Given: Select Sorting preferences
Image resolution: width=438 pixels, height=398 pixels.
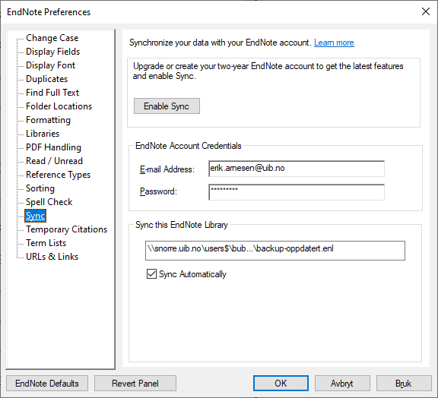Looking at the screenshot, I should [x=40, y=188].
